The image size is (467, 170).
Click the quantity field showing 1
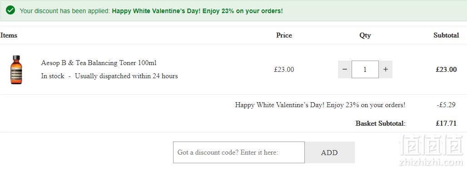[365, 69]
